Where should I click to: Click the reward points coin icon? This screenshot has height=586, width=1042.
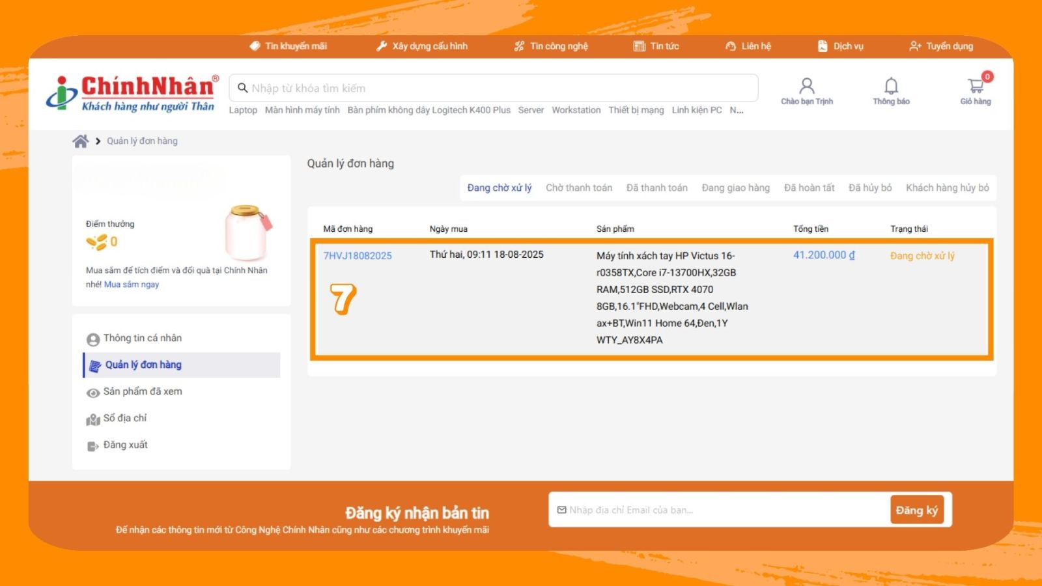click(x=97, y=242)
